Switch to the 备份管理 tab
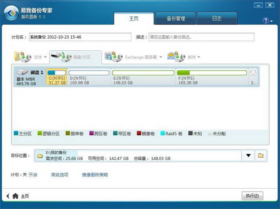Image resolution: width=280 pixels, height=209 pixels. 176,18
